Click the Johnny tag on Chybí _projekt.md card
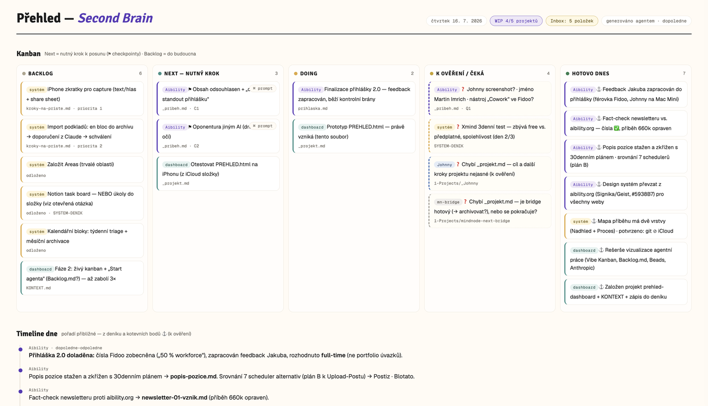 point(445,164)
